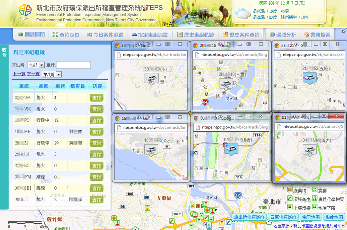Select the blue car marker in the 五股 window

(x=310, y=78)
